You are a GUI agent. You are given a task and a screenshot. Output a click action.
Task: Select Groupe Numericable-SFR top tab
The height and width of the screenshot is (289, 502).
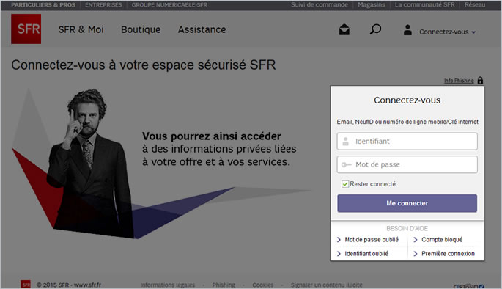(169, 5)
